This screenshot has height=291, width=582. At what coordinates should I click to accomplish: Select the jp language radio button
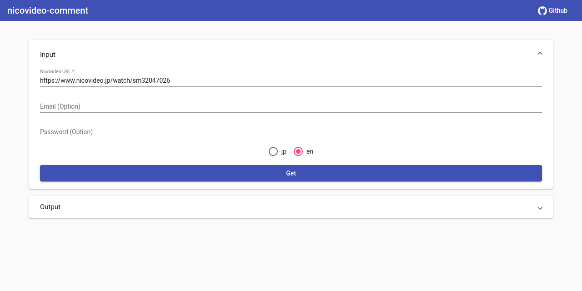click(273, 151)
